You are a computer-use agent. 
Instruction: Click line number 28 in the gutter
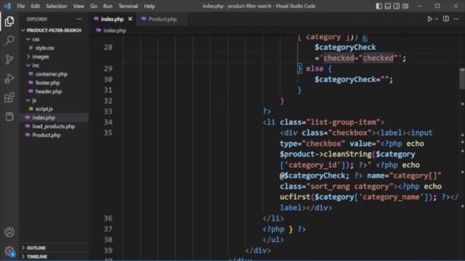point(108,47)
